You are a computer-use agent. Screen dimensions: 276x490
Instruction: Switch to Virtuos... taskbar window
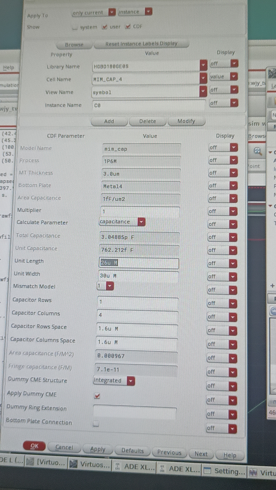pyautogui.click(x=90, y=464)
